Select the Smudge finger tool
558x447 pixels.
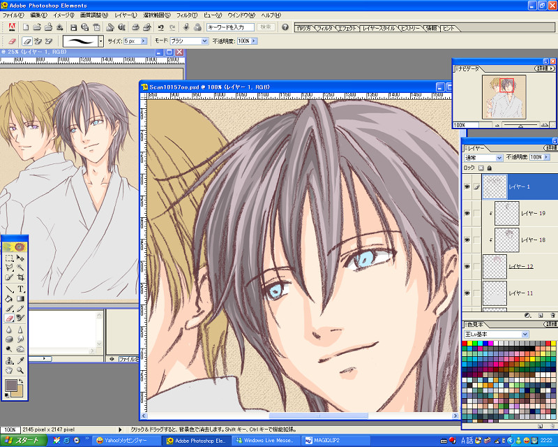[x=20, y=339]
